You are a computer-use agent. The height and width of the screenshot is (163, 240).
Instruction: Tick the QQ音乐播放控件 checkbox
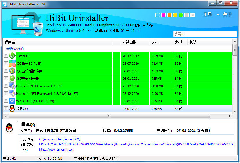point(6,71)
